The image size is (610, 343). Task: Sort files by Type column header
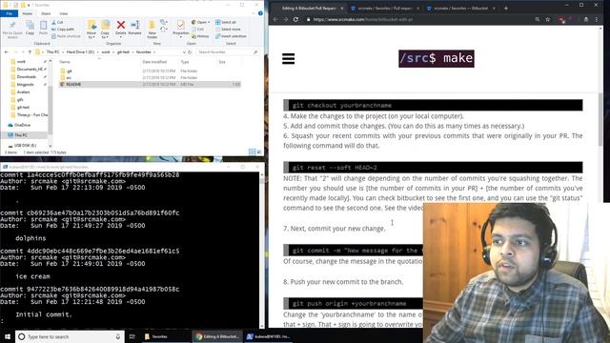(185, 62)
